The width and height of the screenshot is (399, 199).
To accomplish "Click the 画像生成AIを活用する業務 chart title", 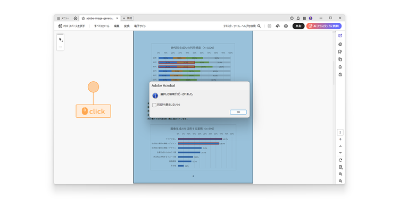I will coord(193,129).
